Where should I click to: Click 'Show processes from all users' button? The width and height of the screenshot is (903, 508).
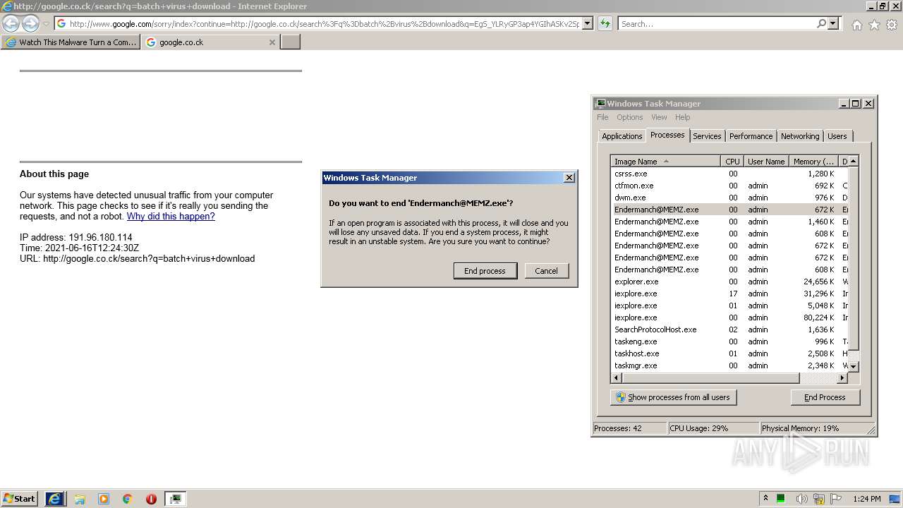(x=673, y=397)
